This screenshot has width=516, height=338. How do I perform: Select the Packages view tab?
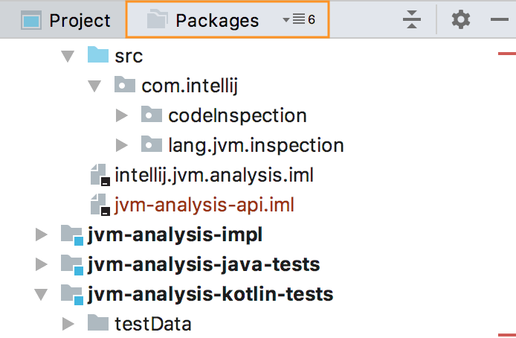point(204,20)
